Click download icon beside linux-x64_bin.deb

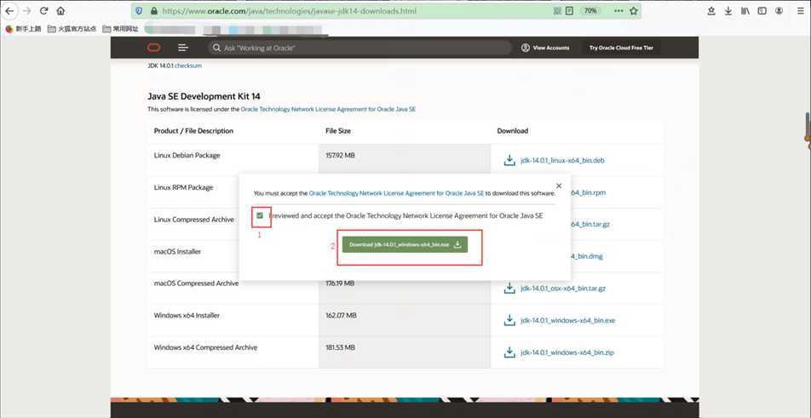coord(509,160)
